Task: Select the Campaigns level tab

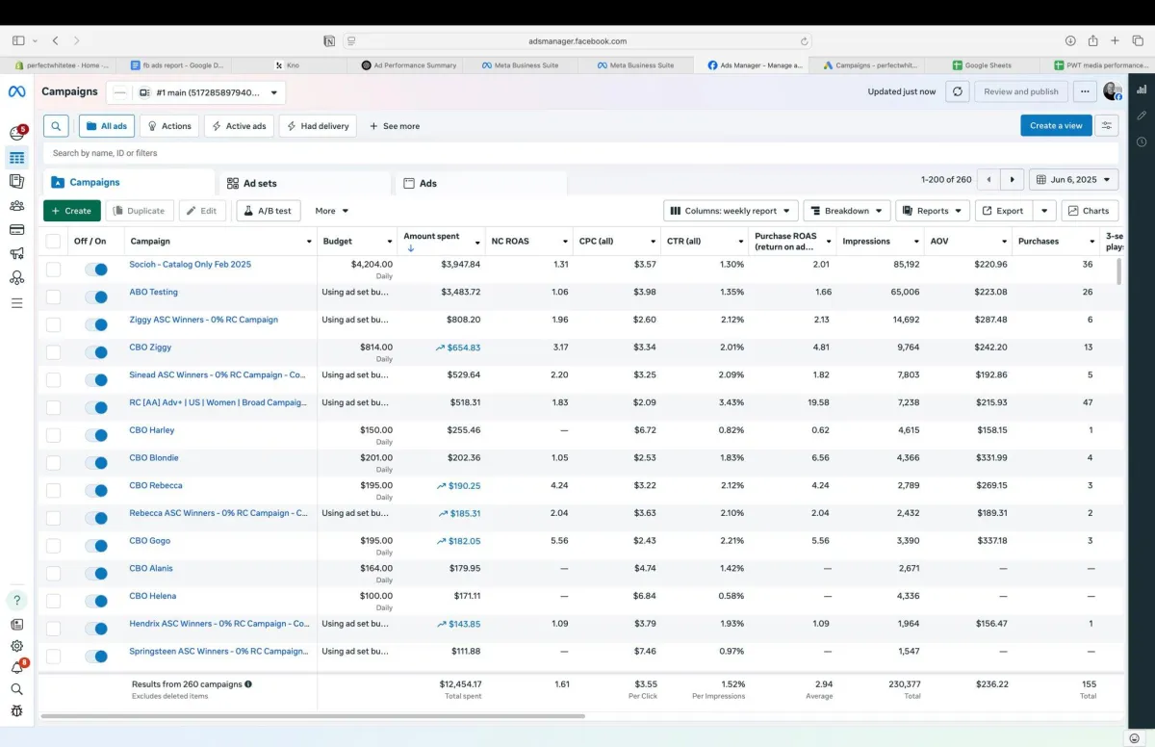Action: pos(129,182)
